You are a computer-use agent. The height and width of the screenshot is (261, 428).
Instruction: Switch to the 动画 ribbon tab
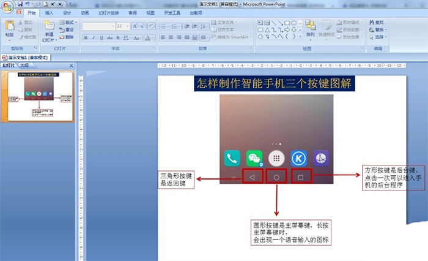pyautogui.click(x=85, y=13)
